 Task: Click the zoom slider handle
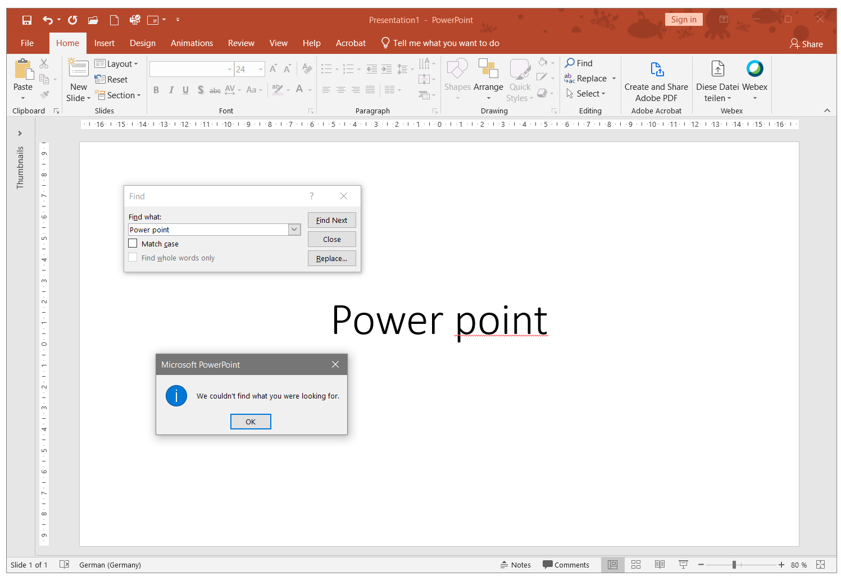coord(734,565)
